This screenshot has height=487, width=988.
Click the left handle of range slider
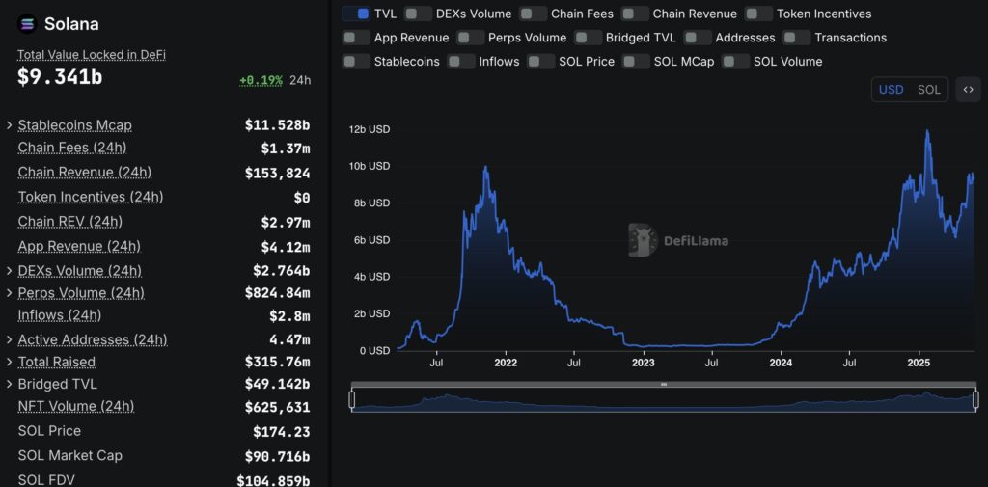[351, 399]
